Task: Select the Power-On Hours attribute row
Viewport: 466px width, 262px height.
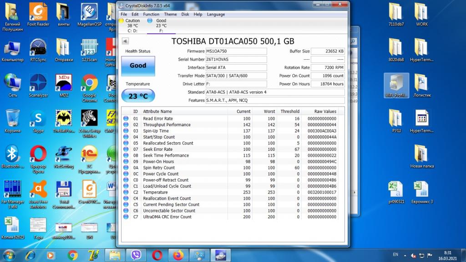Action: pyautogui.click(x=230, y=162)
